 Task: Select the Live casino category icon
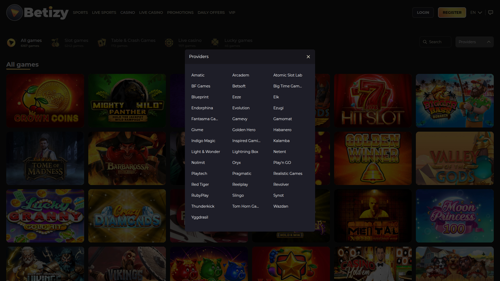click(x=169, y=42)
